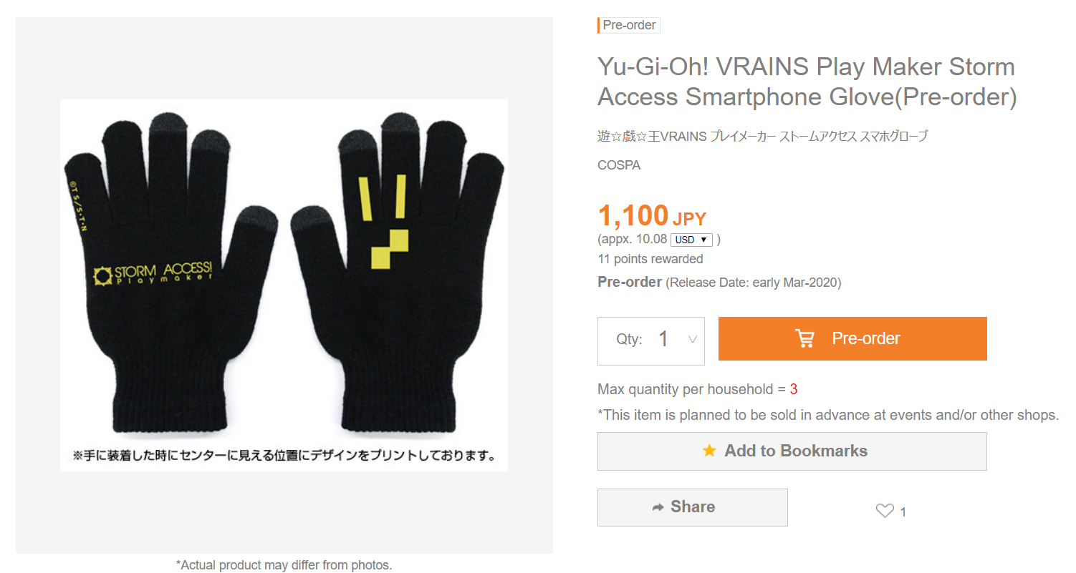Screen dimensions: 1076x573
Task: Click the shopping cart icon on Pre-order button
Action: click(x=805, y=338)
